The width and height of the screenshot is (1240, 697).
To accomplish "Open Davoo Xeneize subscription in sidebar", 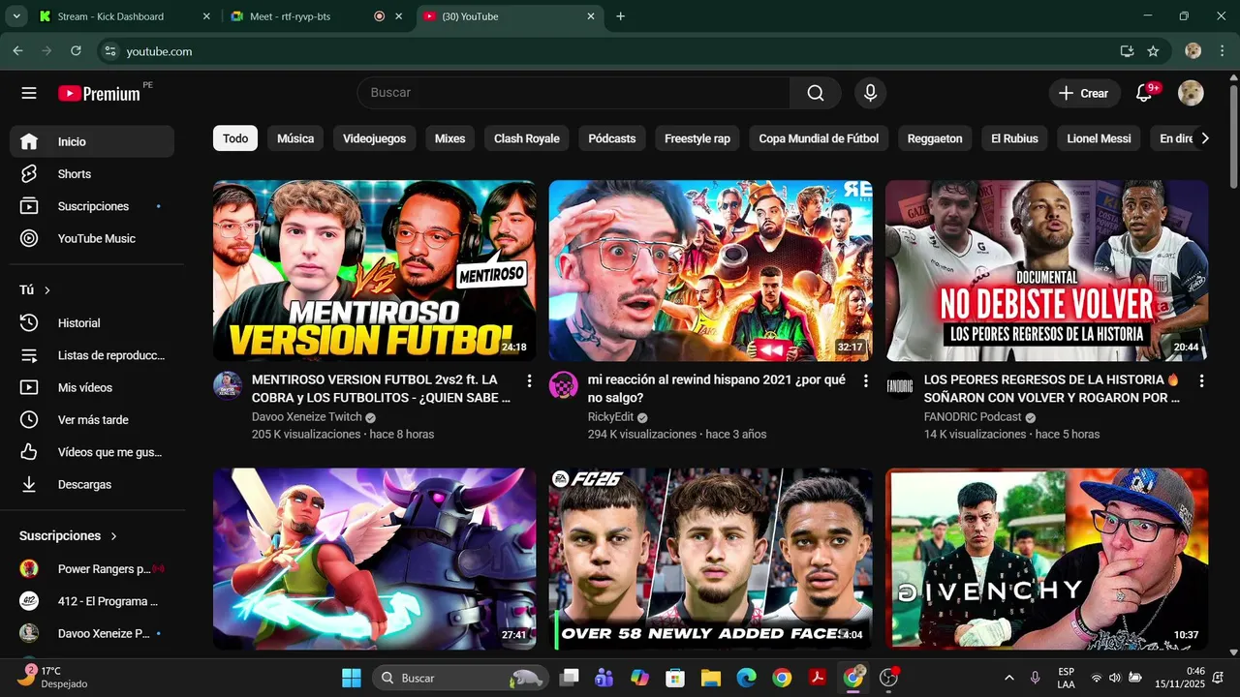I will 93,633.
